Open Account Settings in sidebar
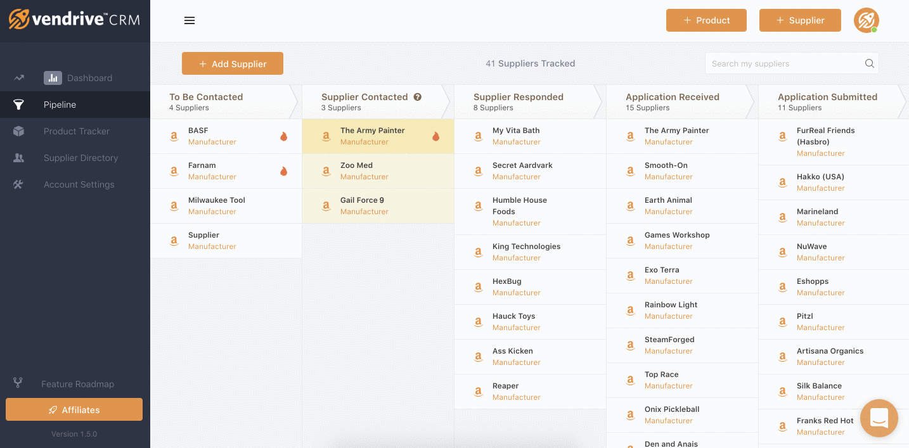 point(79,184)
